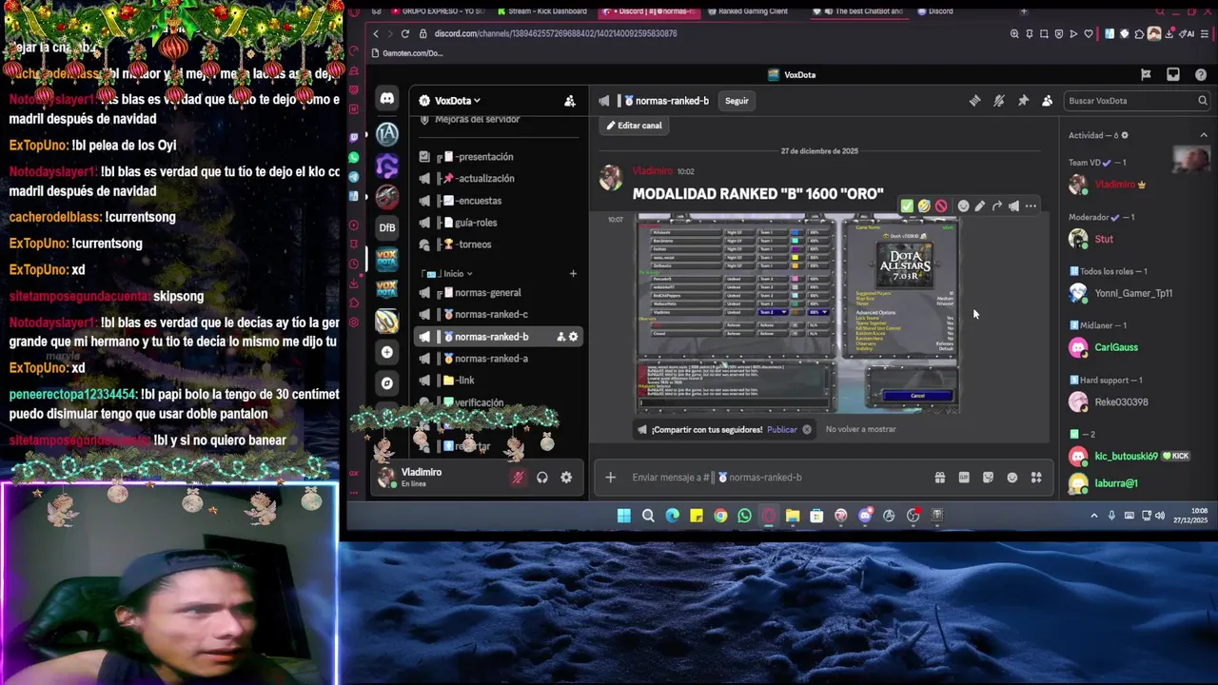Switch to the Ranked Gaming Client tab
The height and width of the screenshot is (685, 1218).
[x=747, y=11]
